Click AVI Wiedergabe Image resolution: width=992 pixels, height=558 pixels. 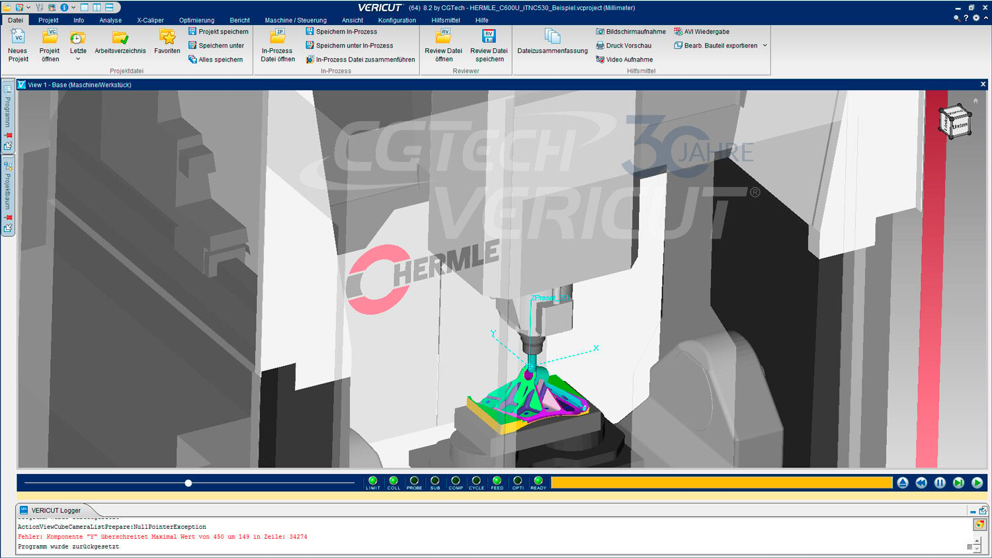[x=702, y=32]
